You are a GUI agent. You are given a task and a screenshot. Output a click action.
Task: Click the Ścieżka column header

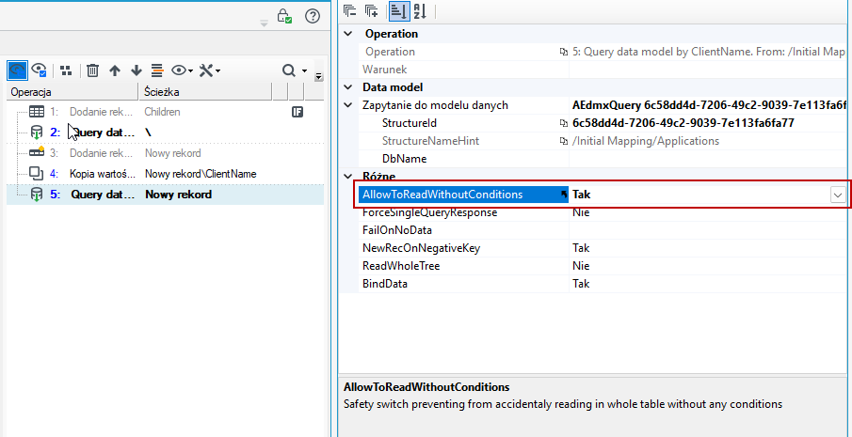coord(205,92)
